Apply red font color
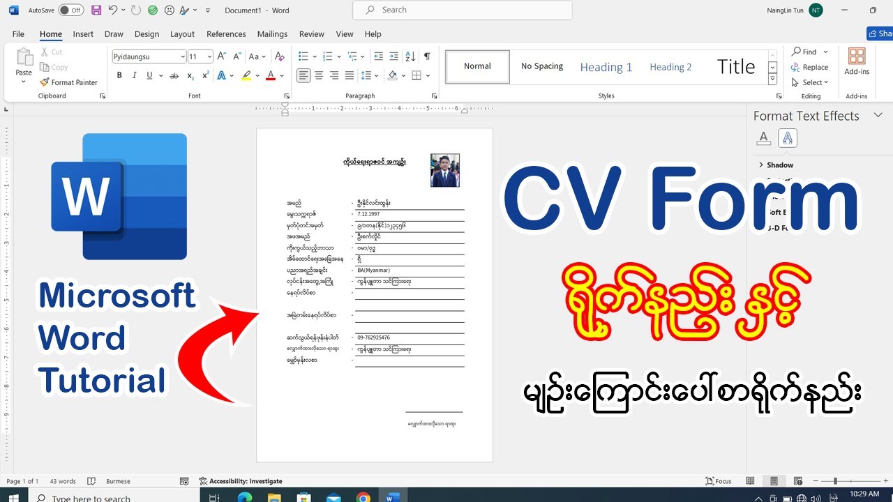 click(271, 75)
